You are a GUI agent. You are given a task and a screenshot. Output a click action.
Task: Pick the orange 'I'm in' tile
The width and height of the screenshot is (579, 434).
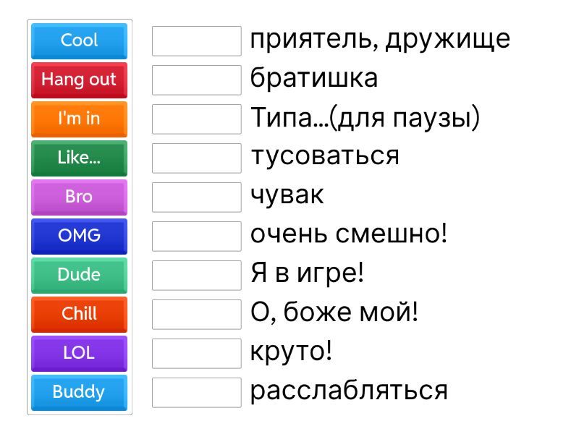coord(79,119)
